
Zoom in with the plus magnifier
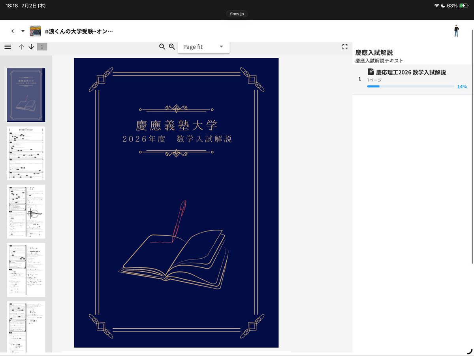172,47
